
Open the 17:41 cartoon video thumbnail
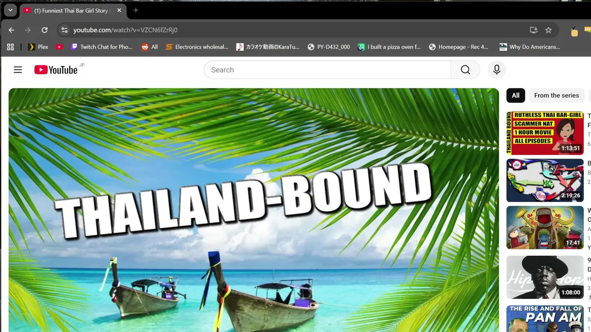545,228
